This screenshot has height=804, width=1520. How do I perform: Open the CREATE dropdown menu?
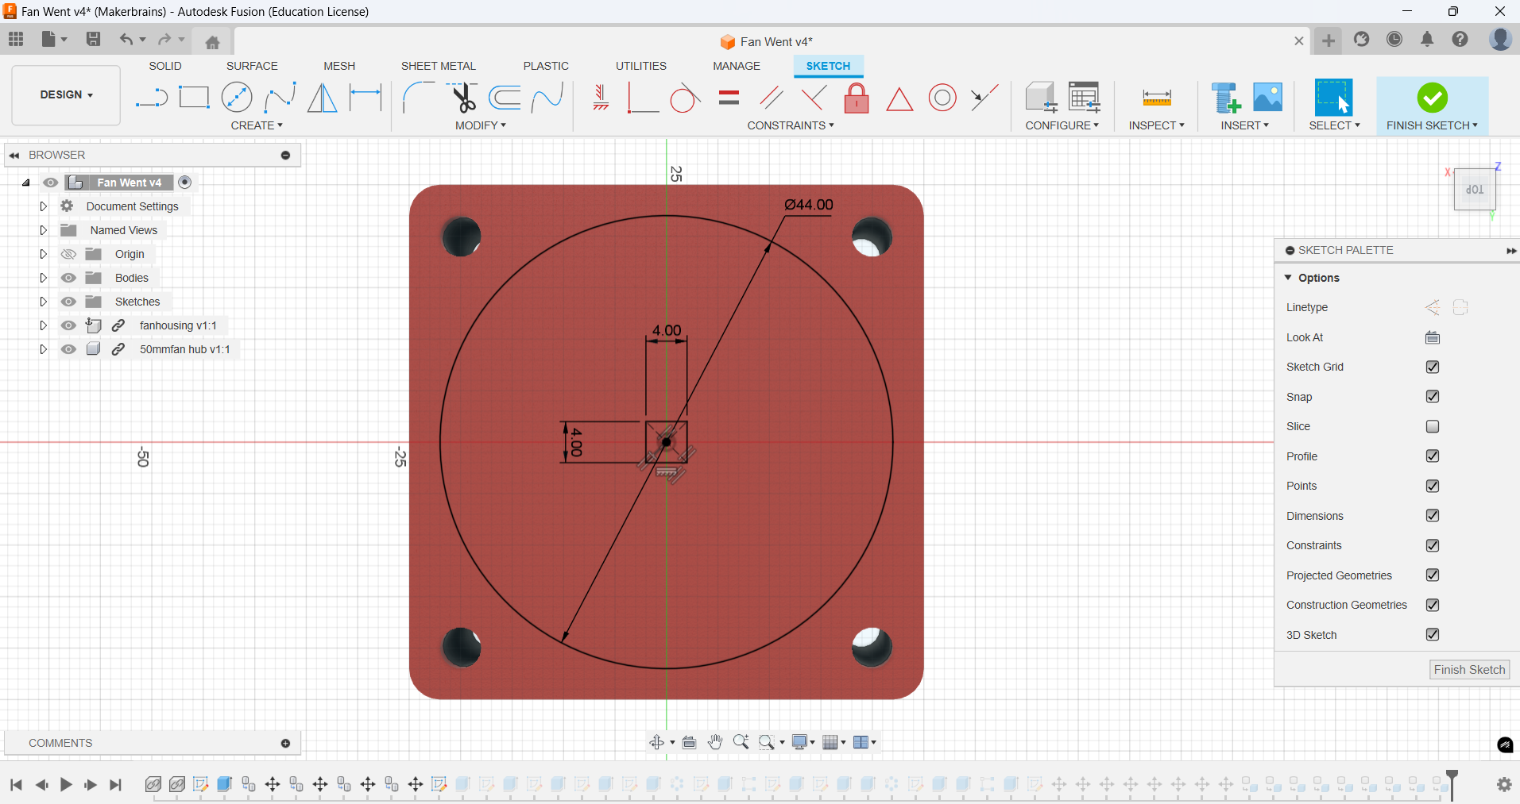257,125
